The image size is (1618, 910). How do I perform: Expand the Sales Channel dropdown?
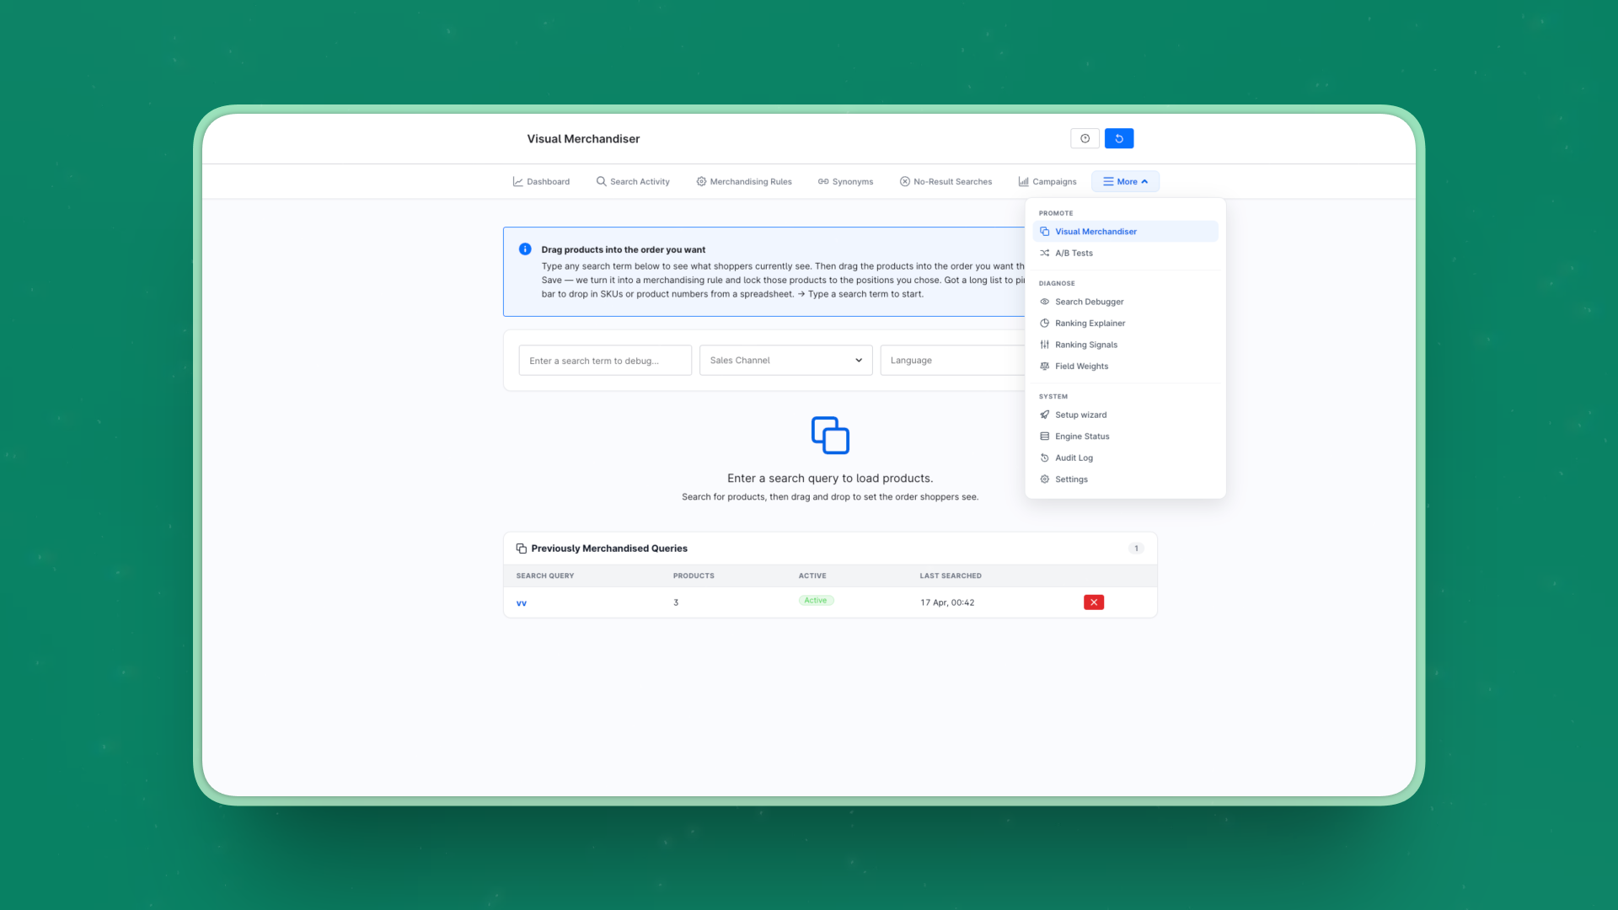(785, 360)
